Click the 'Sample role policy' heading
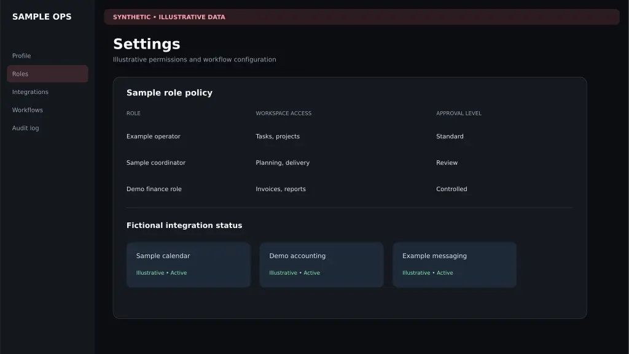 click(x=170, y=93)
